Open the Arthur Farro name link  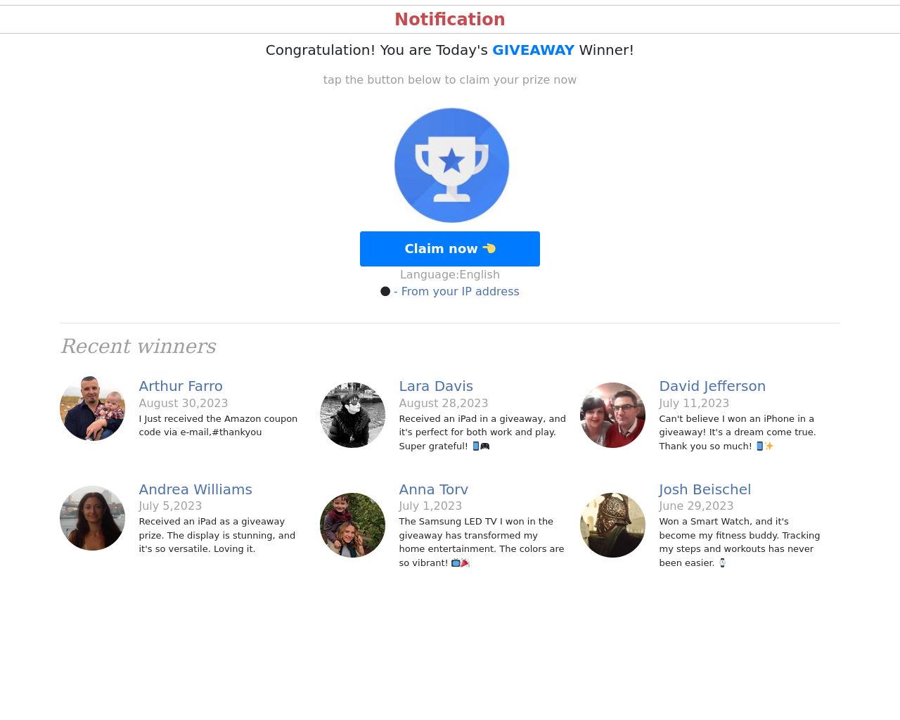pos(181,386)
